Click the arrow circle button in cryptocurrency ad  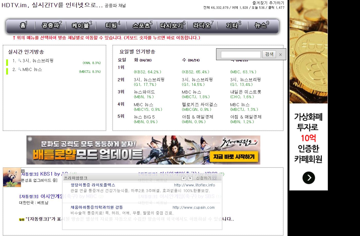point(309,178)
